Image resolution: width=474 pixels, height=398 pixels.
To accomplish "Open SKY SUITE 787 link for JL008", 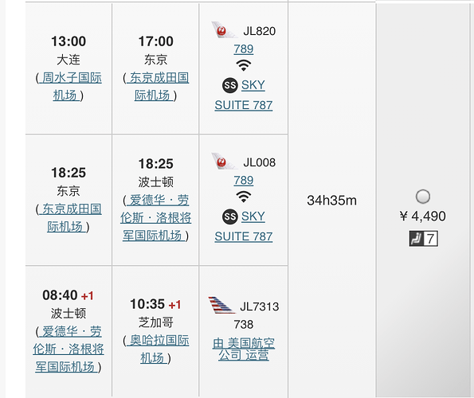I will pyautogui.click(x=244, y=226).
